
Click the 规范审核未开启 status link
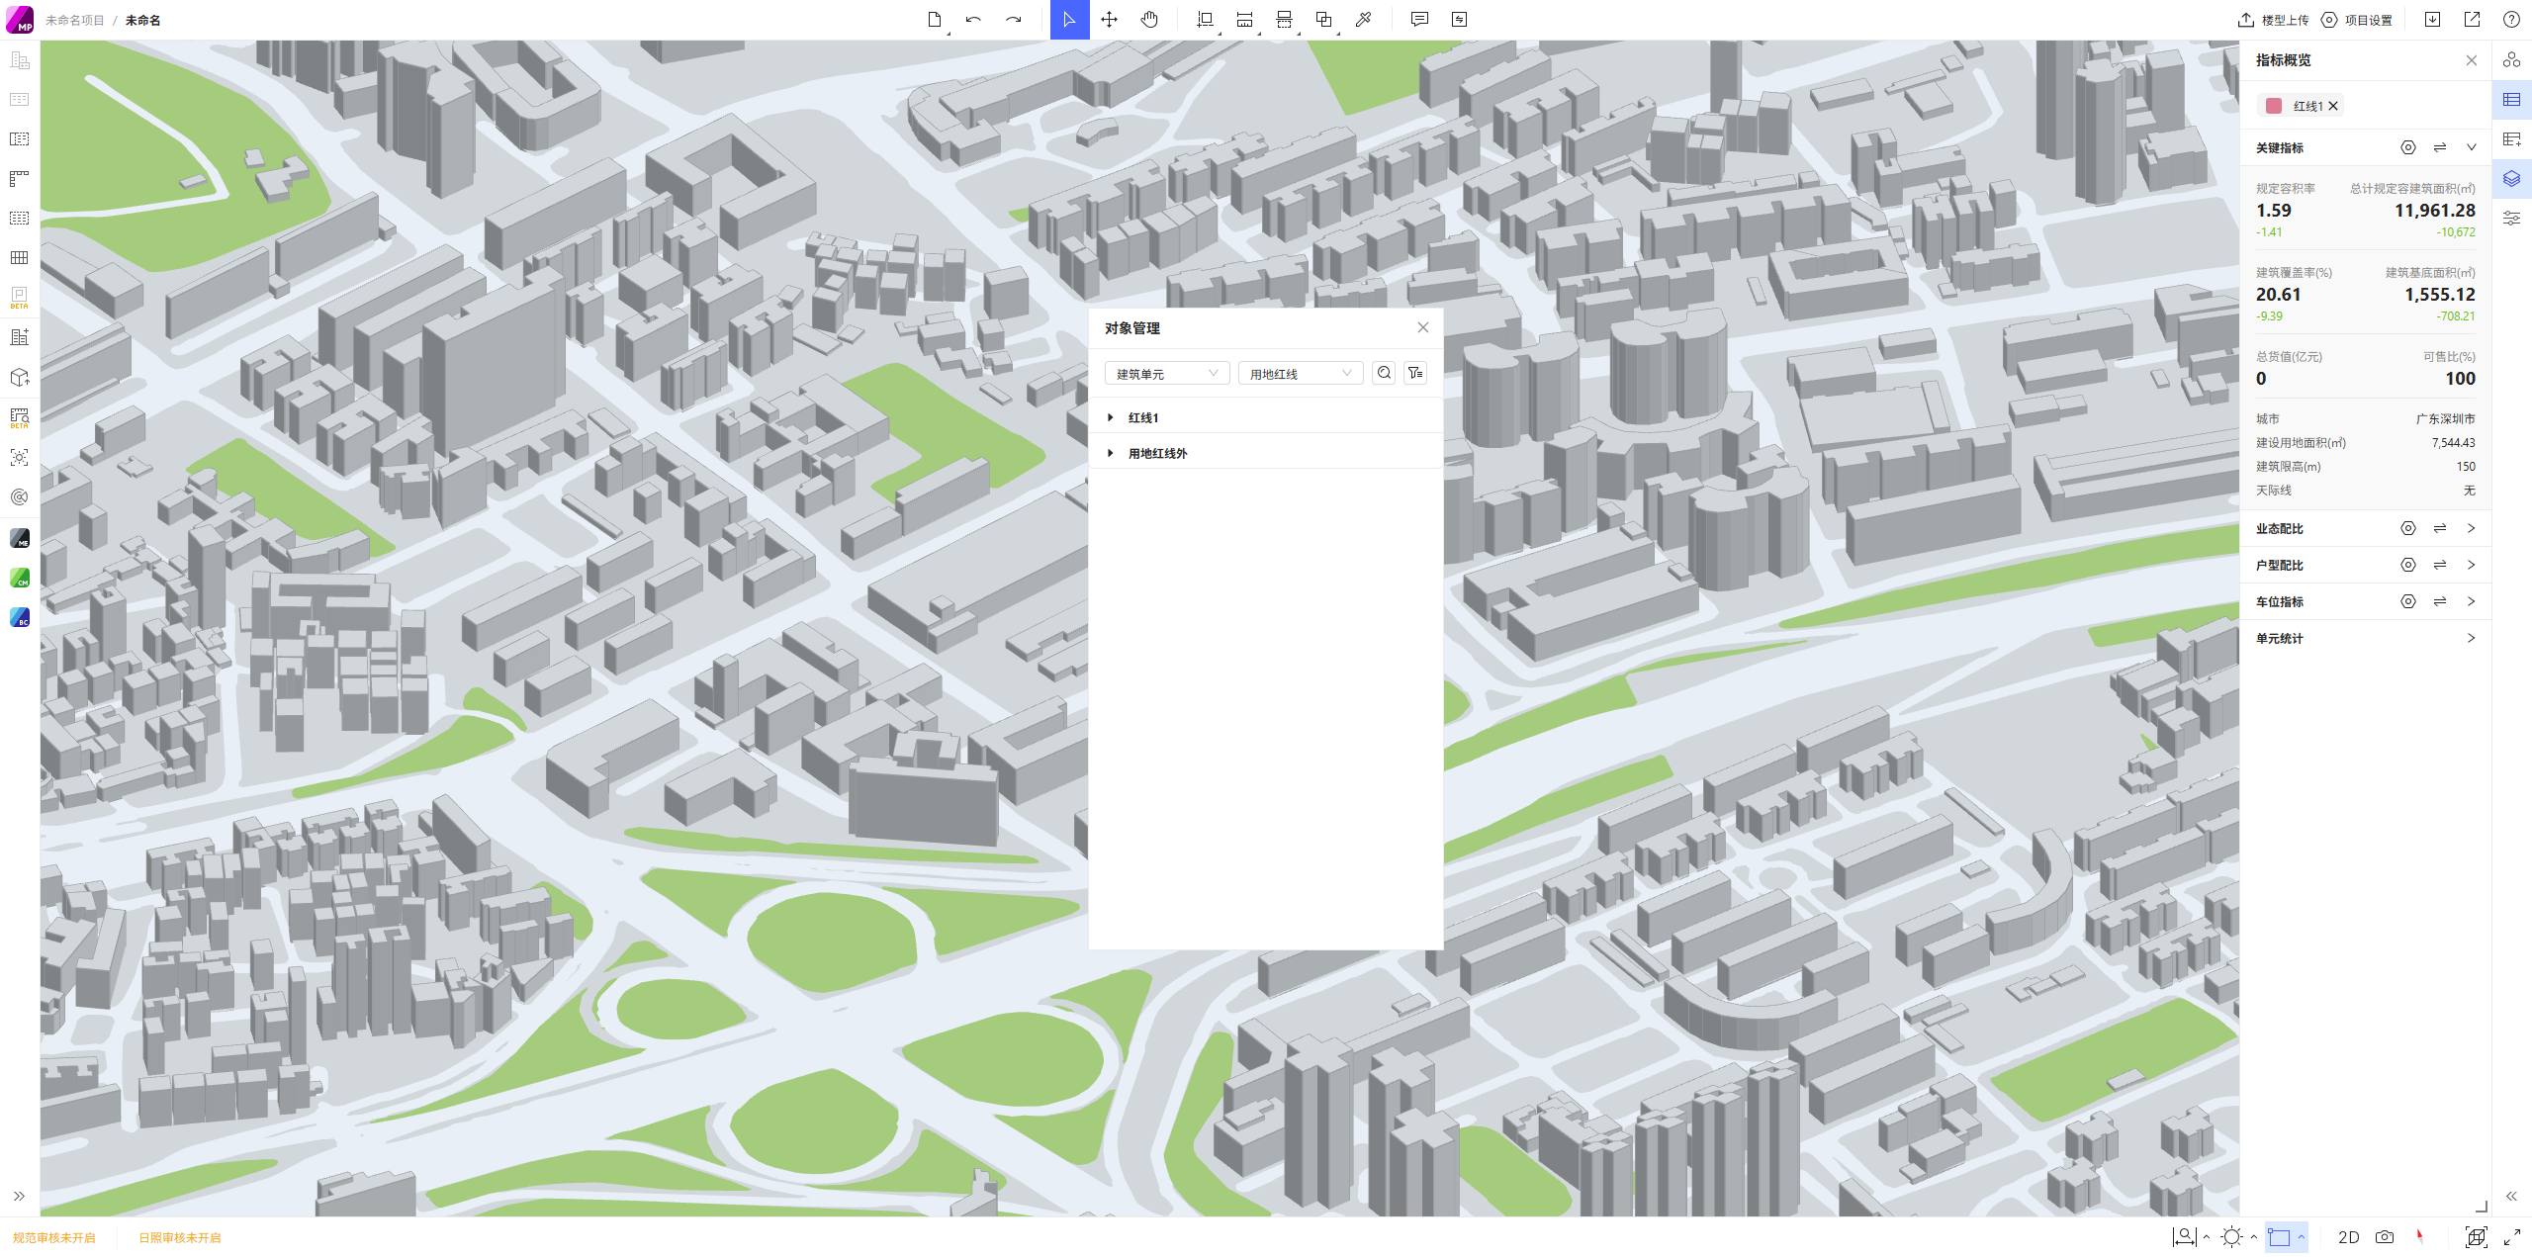(x=54, y=1237)
